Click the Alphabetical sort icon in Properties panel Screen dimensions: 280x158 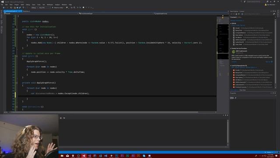[233, 98]
